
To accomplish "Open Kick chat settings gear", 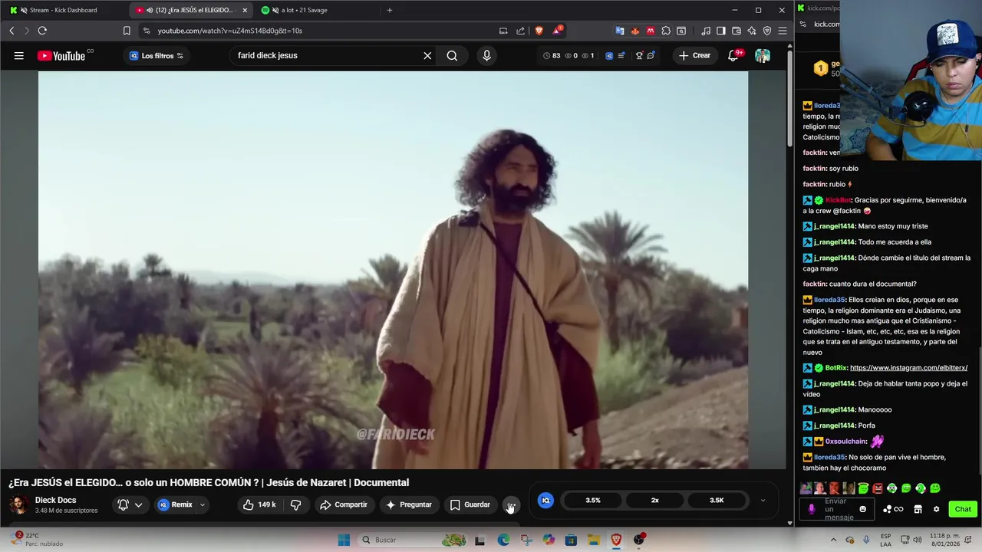I will click(x=936, y=509).
